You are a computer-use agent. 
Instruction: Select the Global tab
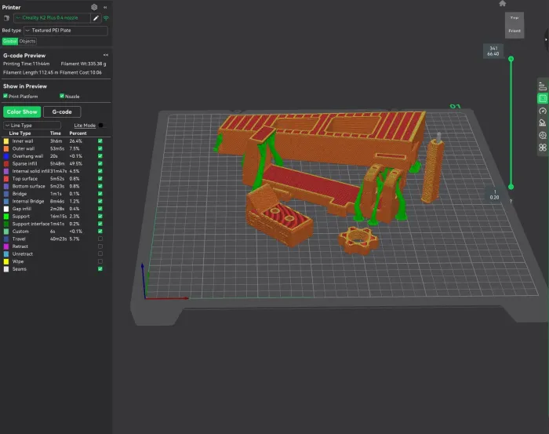(x=9, y=41)
